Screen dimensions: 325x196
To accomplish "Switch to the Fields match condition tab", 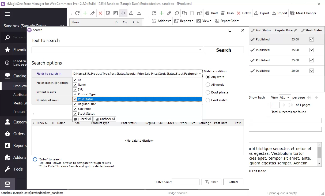I will pyautogui.click(x=52, y=83).
